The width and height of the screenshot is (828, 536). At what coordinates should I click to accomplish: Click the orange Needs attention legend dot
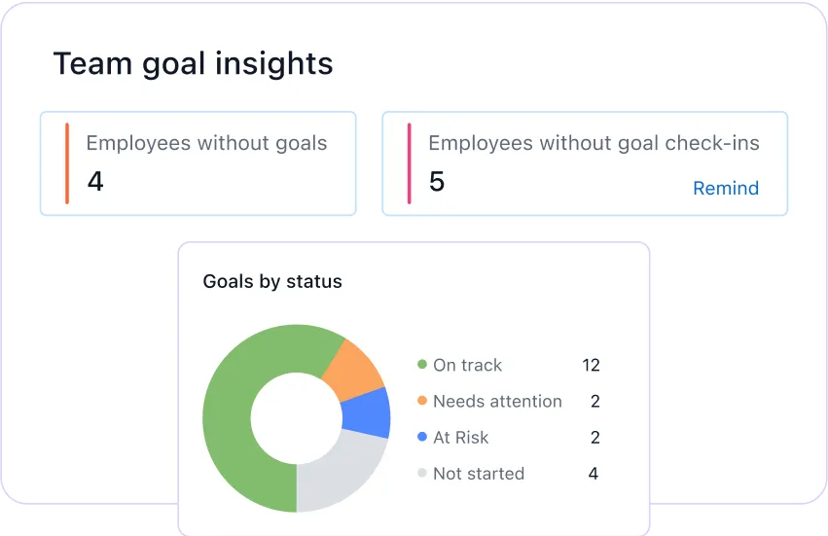pyautogui.click(x=422, y=401)
